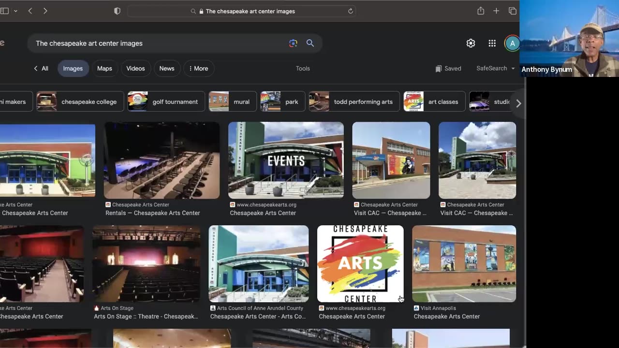Open the Chesapeake Arts Center logo thumbnail
The height and width of the screenshot is (348, 619).
[360, 264]
